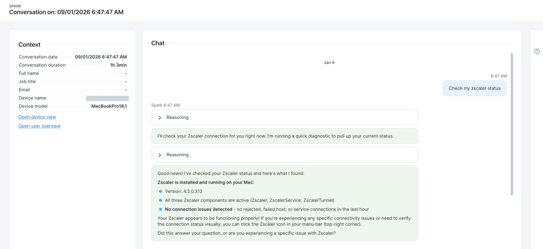Expand the first Reasoning section chevron
The height and width of the screenshot is (249, 543).
click(160, 118)
